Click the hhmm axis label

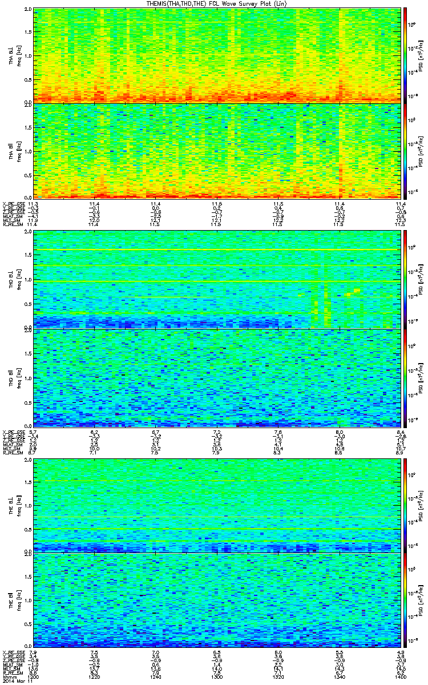(x=9, y=676)
